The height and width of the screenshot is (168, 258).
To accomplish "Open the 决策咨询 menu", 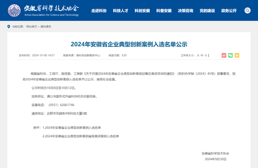I will click(x=185, y=11).
